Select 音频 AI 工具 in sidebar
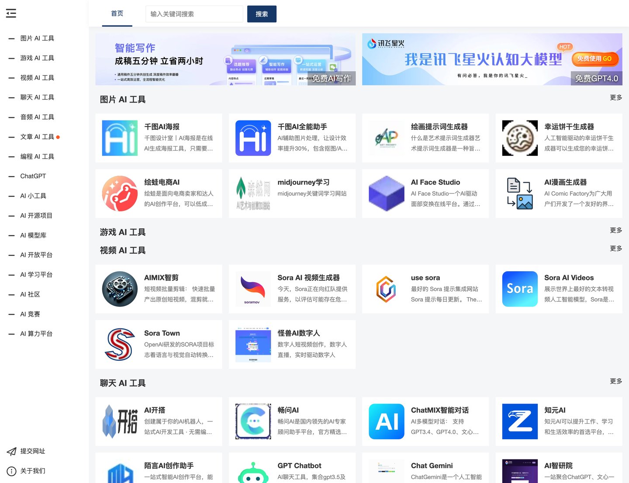629x483 pixels. pos(37,117)
